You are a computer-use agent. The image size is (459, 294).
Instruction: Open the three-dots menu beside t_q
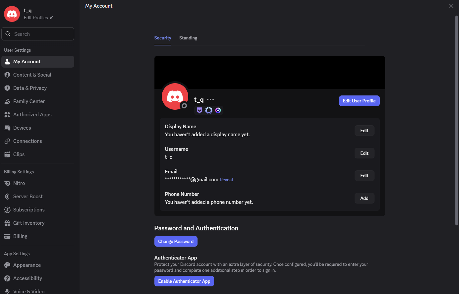[210, 99]
